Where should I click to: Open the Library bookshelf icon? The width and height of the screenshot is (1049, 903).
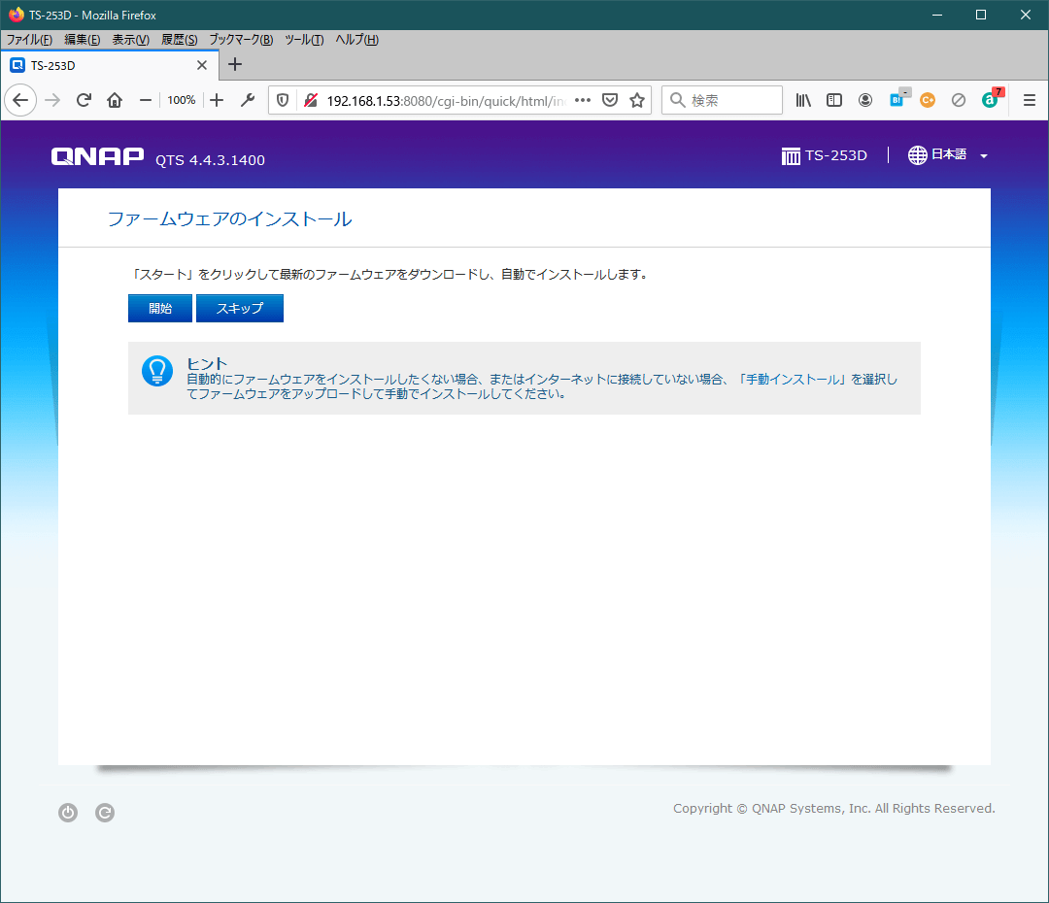803,100
